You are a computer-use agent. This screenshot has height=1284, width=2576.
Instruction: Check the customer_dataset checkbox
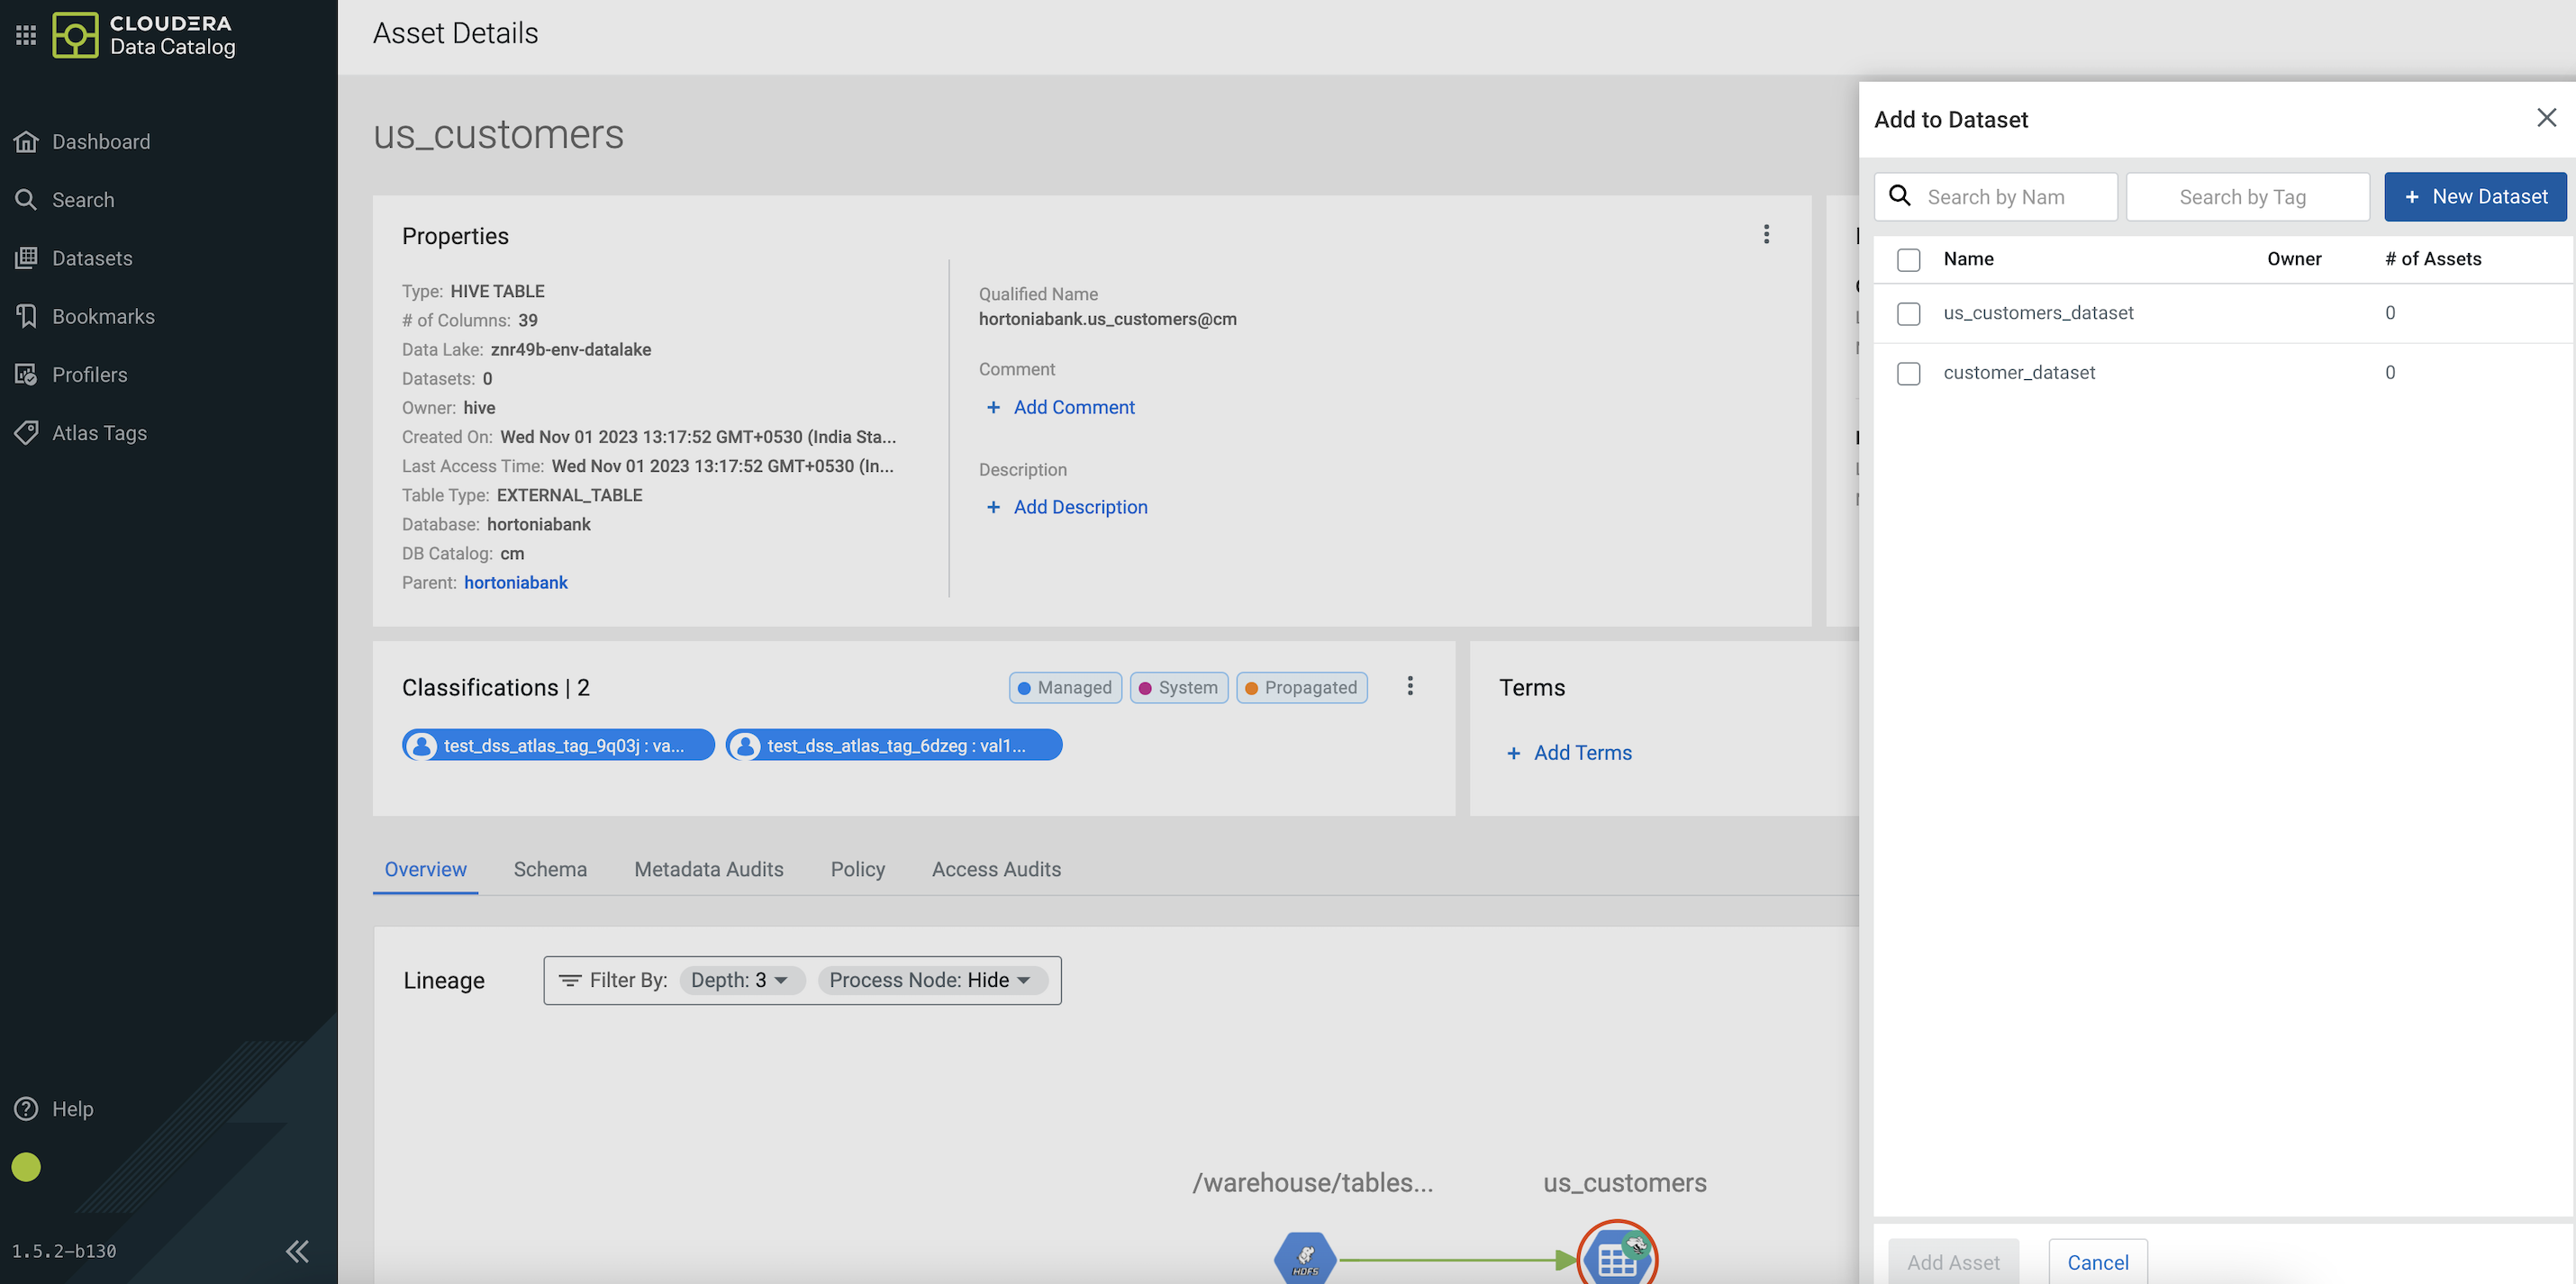(x=1908, y=373)
